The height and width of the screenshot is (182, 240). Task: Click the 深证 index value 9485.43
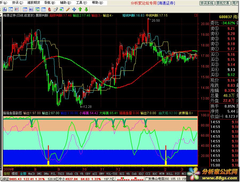coord(15,179)
